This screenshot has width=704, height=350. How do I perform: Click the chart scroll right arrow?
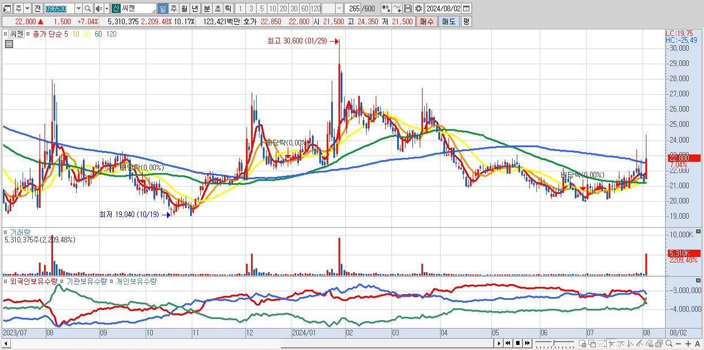coord(499,343)
